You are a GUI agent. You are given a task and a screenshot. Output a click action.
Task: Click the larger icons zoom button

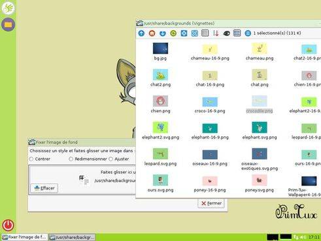tap(184, 33)
